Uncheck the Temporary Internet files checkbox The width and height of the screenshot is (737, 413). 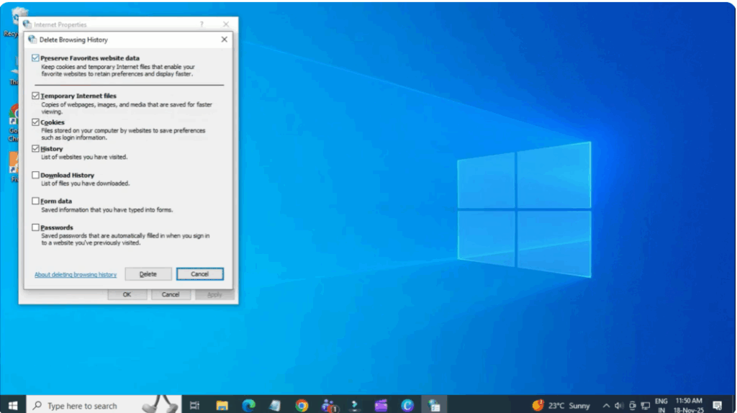[35, 96]
